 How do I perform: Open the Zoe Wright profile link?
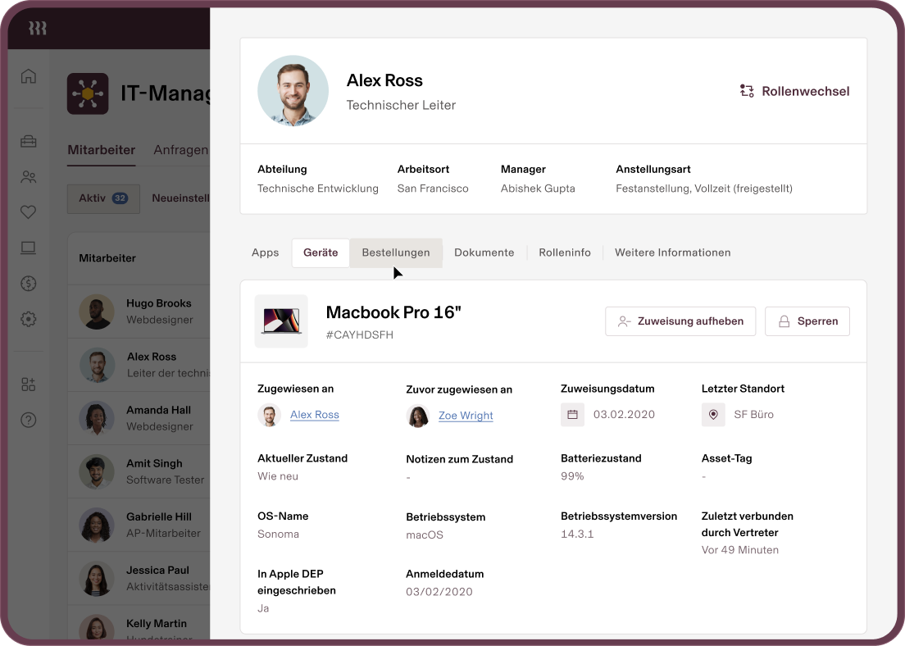pyautogui.click(x=466, y=416)
